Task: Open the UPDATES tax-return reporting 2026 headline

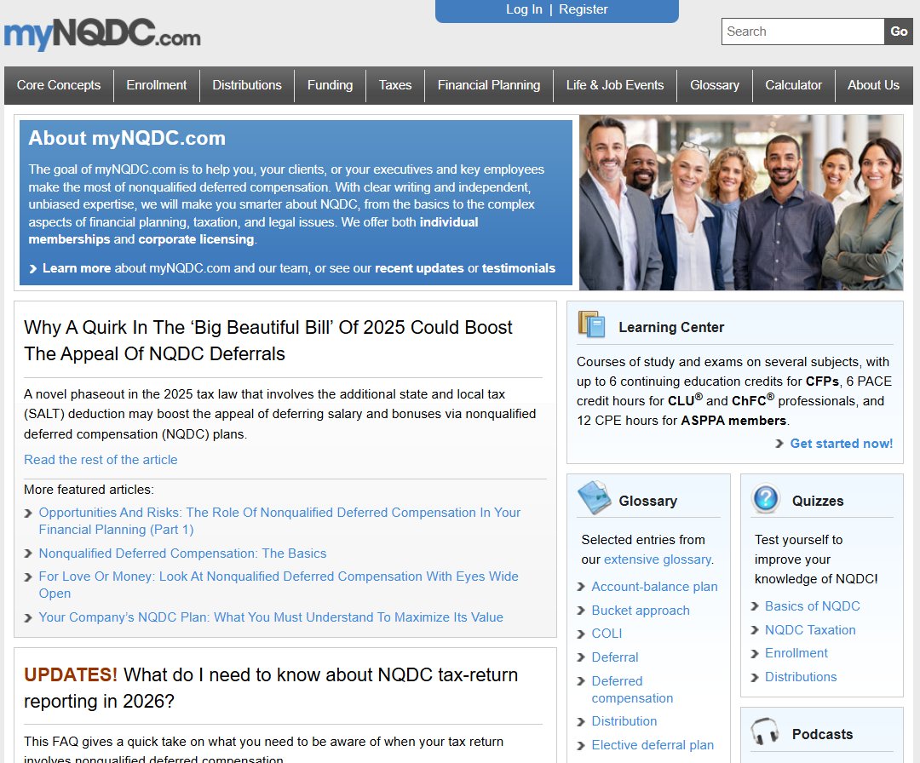Action: pos(271,688)
